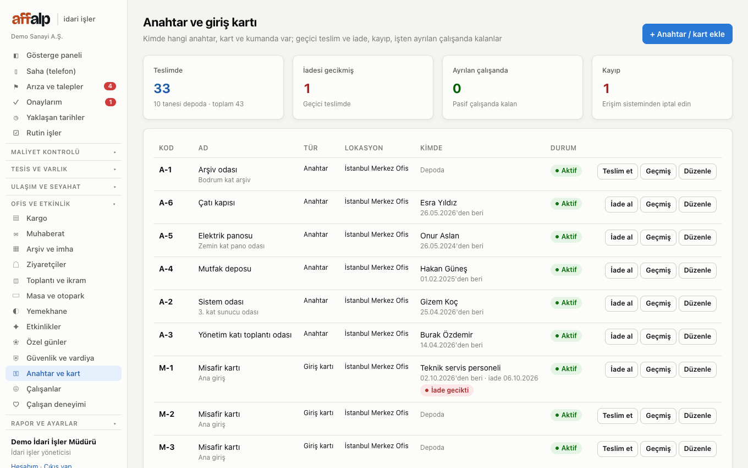Open Gösterge paneli sidebar icon
This screenshot has height=468, width=748.
(x=16, y=56)
